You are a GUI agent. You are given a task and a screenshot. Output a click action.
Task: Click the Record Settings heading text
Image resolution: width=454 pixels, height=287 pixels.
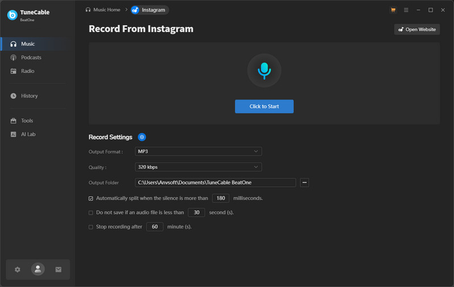click(x=110, y=137)
